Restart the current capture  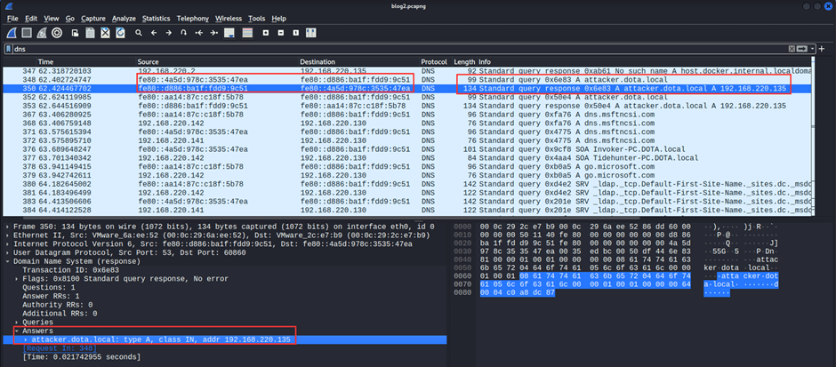click(x=42, y=33)
